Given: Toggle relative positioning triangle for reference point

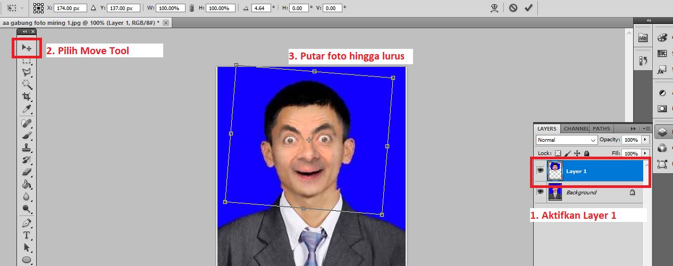Looking at the screenshot, I should click(x=94, y=8).
